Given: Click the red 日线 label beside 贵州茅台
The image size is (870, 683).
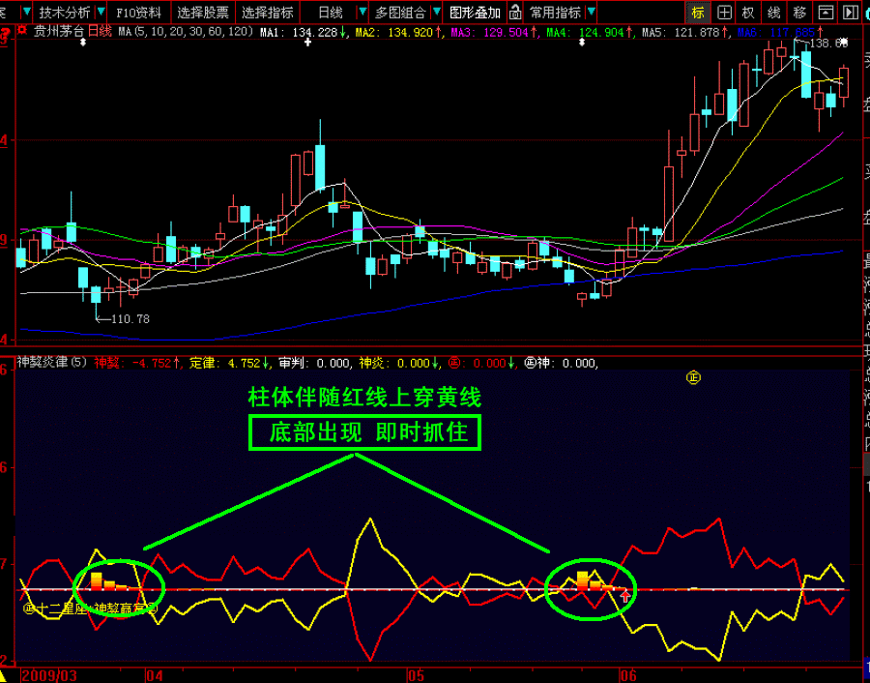Looking at the screenshot, I should [100, 31].
